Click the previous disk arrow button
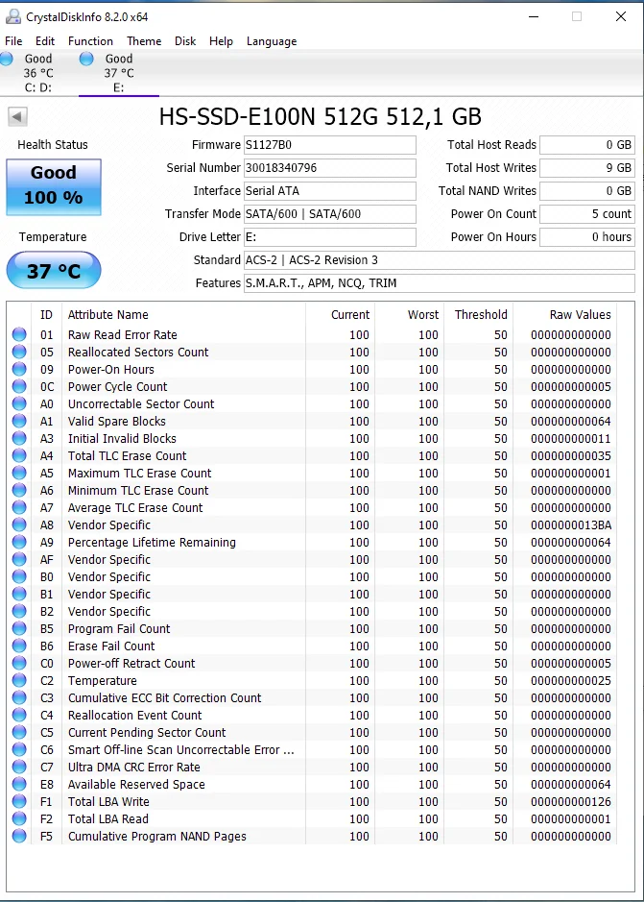The height and width of the screenshot is (902, 644). click(x=17, y=117)
